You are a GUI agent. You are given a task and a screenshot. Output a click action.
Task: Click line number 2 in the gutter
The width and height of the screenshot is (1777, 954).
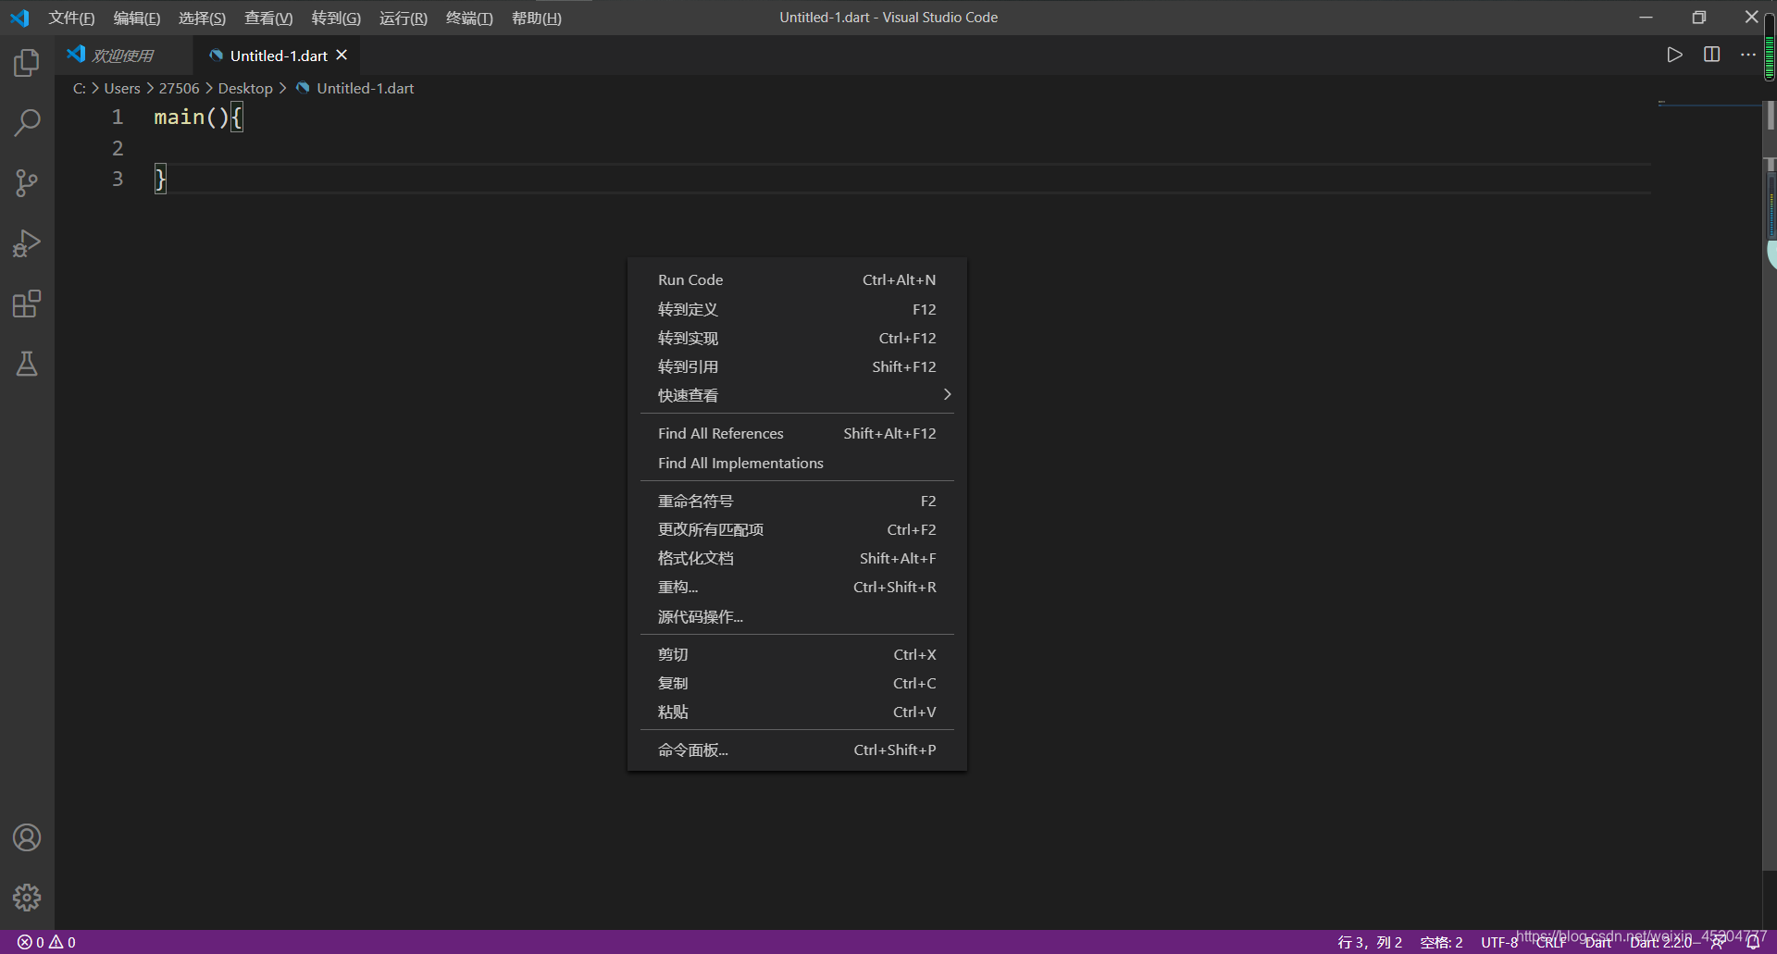[x=118, y=148]
